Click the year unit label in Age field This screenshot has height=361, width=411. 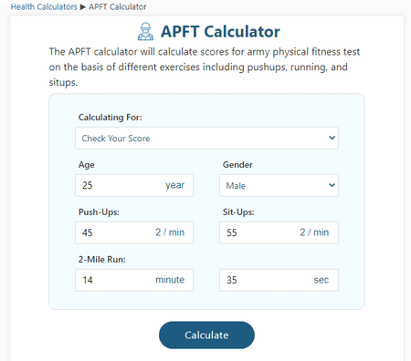pyautogui.click(x=174, y=185)
